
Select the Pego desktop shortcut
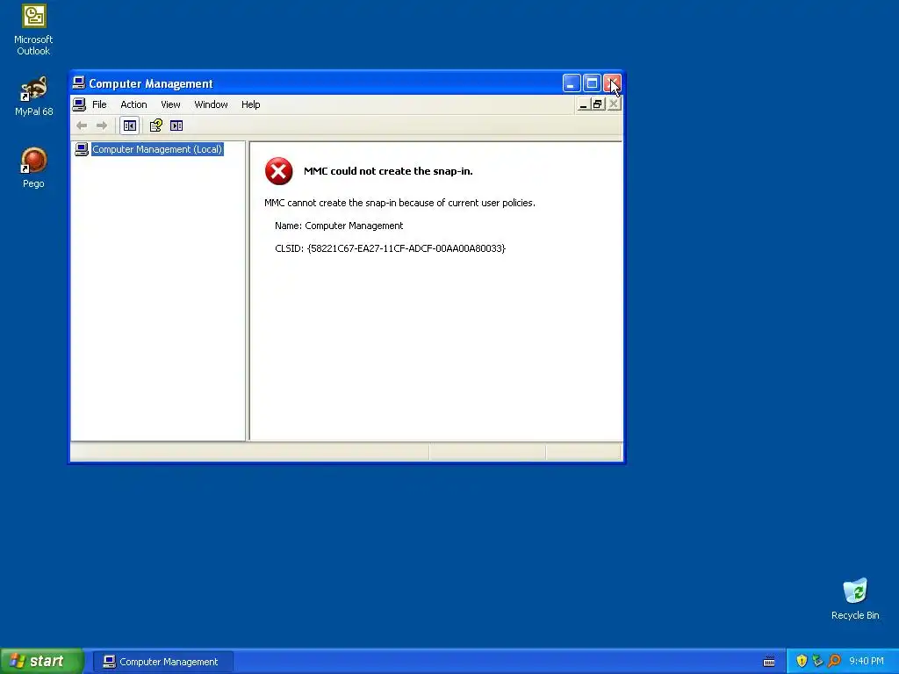33,168
